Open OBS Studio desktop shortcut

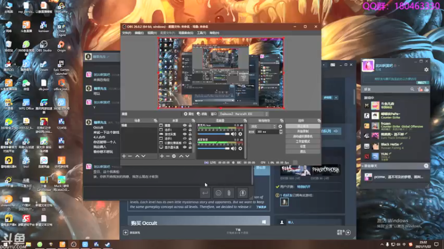click(x=44, y=46)
